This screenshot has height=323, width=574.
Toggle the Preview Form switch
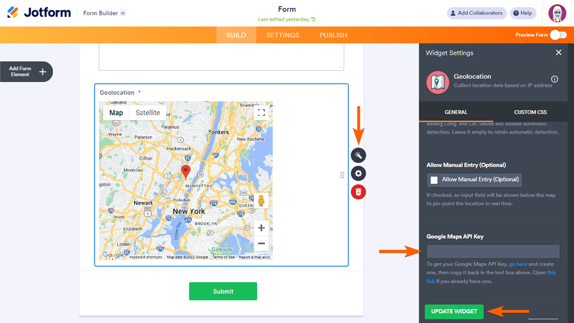click(x=558, y=35)
